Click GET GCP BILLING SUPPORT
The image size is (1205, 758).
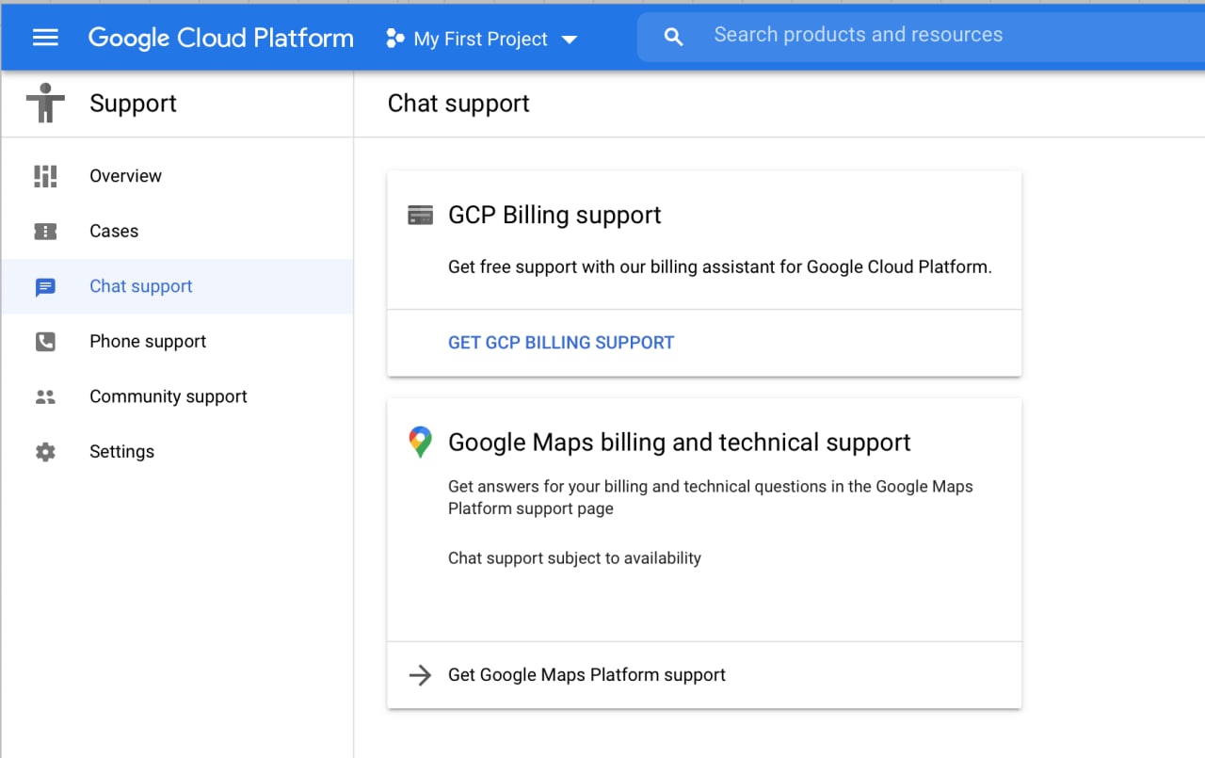click(x=561, y=343)
